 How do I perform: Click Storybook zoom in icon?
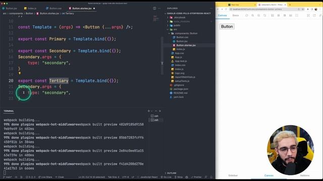pyautogui.click(x=253, y=16)
